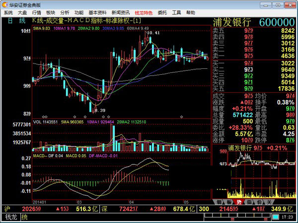This screenshot has height=223, width=298.
Task: Click the 8.39 low price marker
Action: coord(100,111)
